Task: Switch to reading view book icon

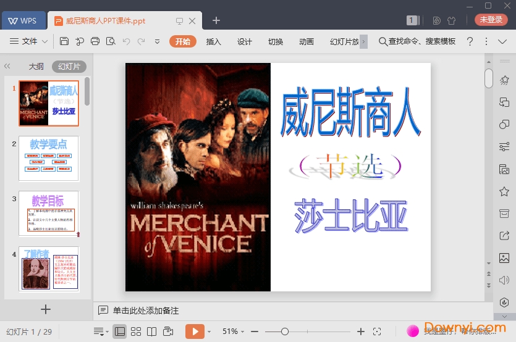Action: (151, 332)
